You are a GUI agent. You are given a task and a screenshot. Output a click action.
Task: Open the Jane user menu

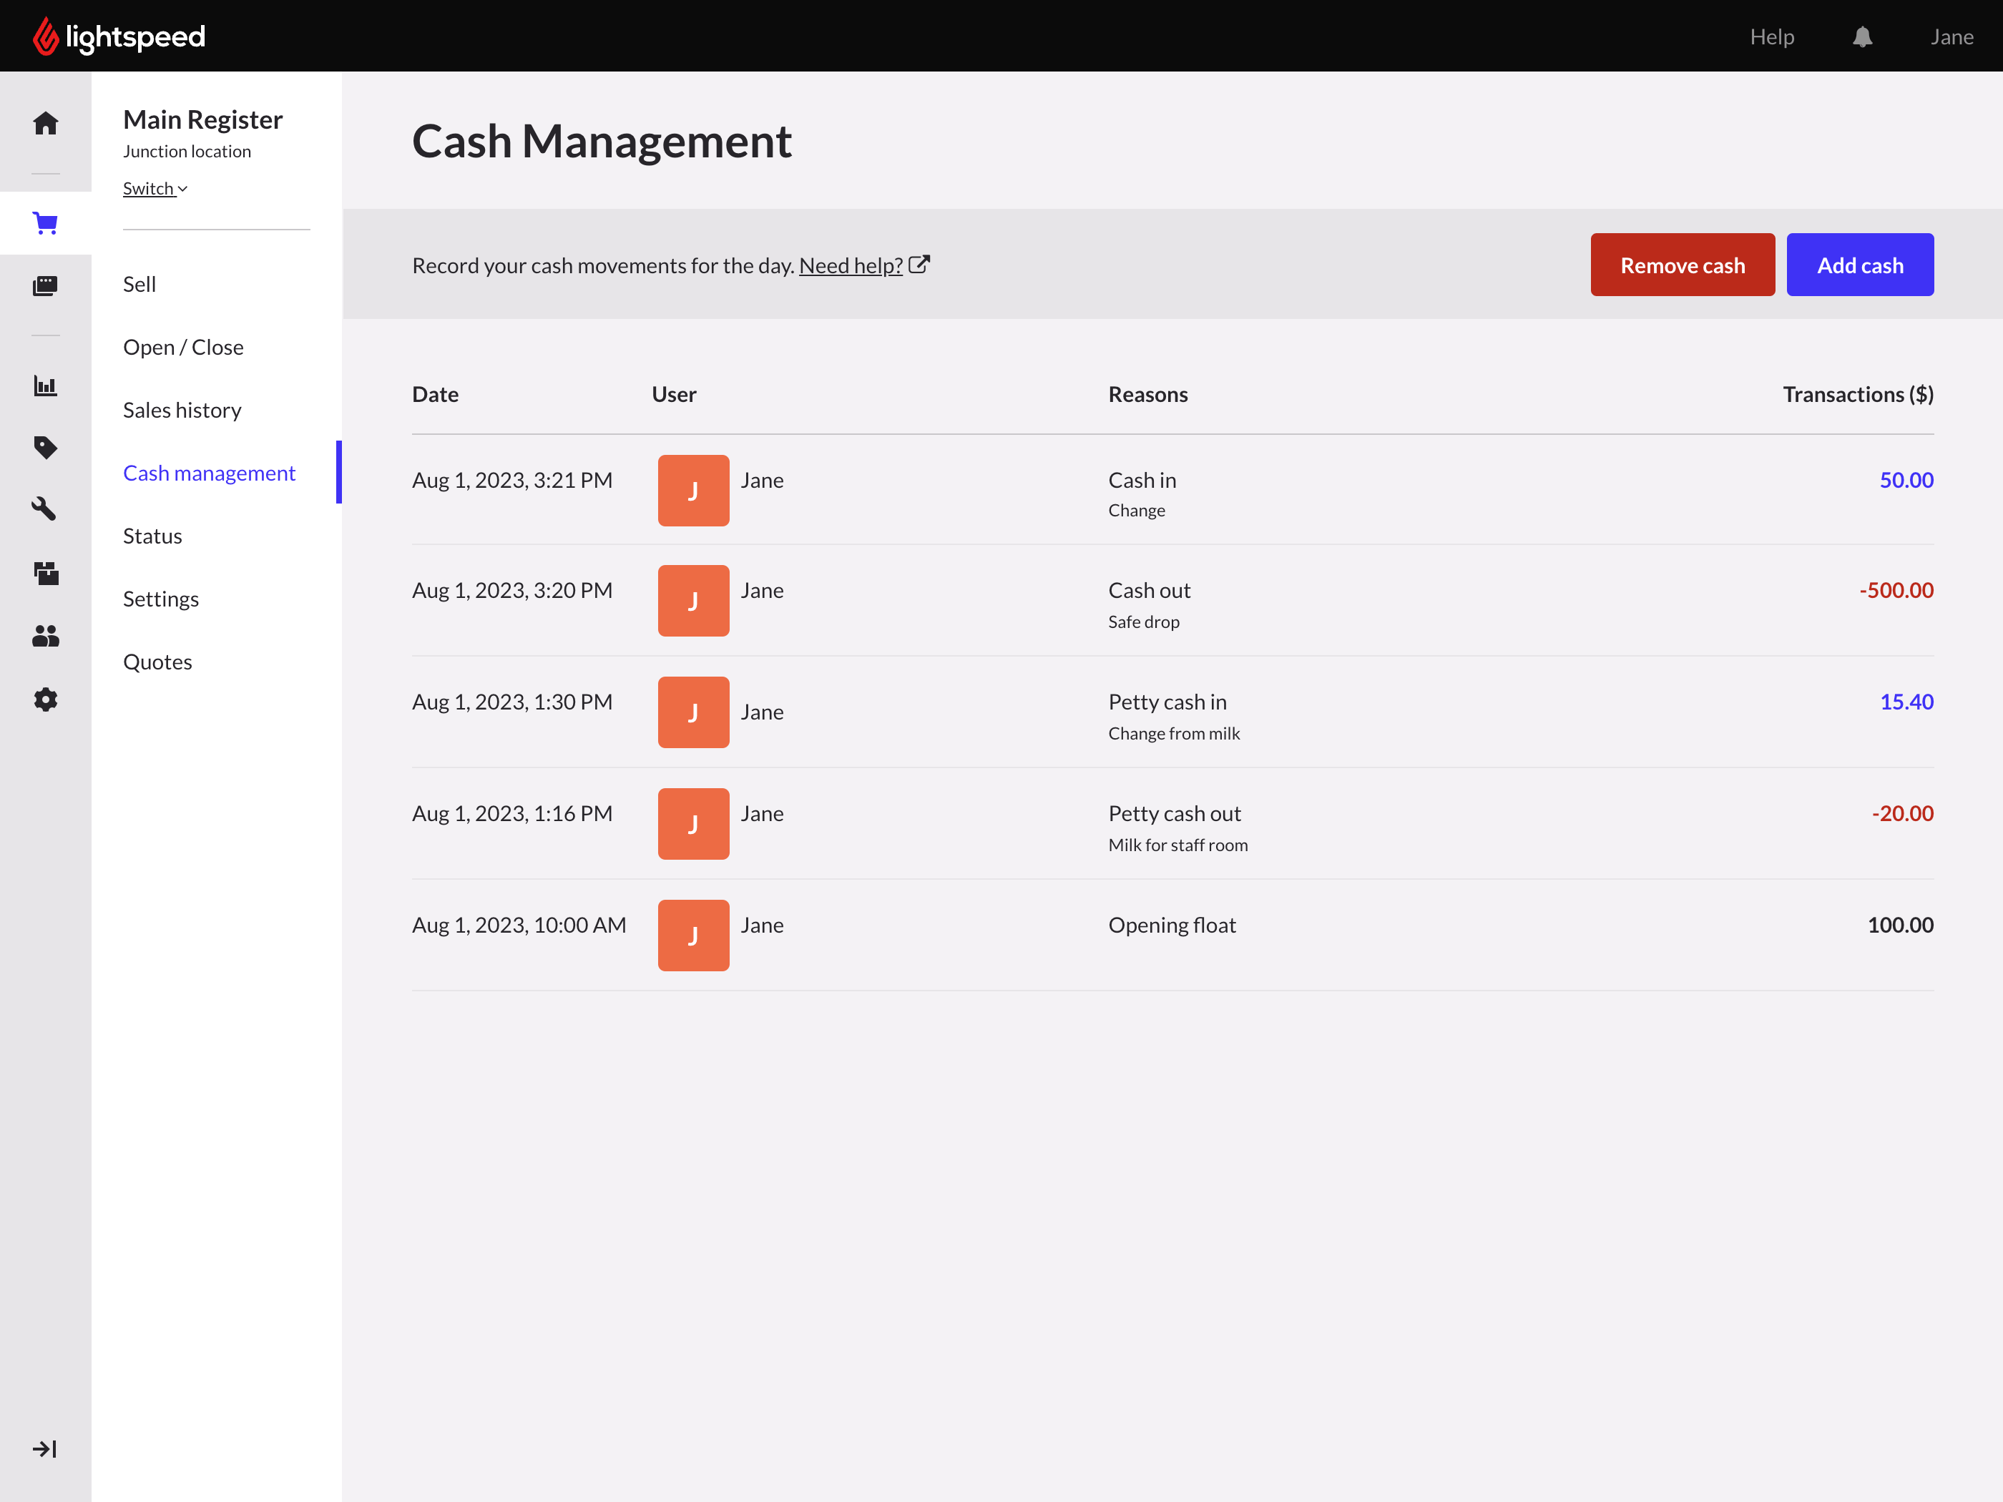coord(1951,37)
